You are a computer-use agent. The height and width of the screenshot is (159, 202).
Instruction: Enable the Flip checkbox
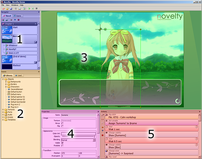point(62,126)
